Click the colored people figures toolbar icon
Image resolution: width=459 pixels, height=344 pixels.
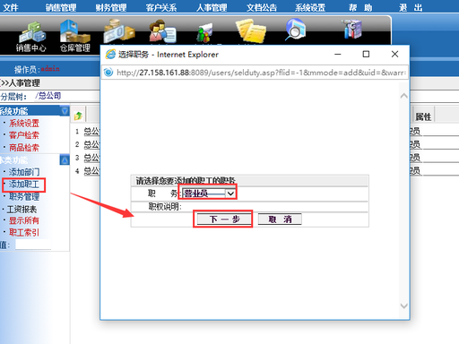click(x=204, y=32)
